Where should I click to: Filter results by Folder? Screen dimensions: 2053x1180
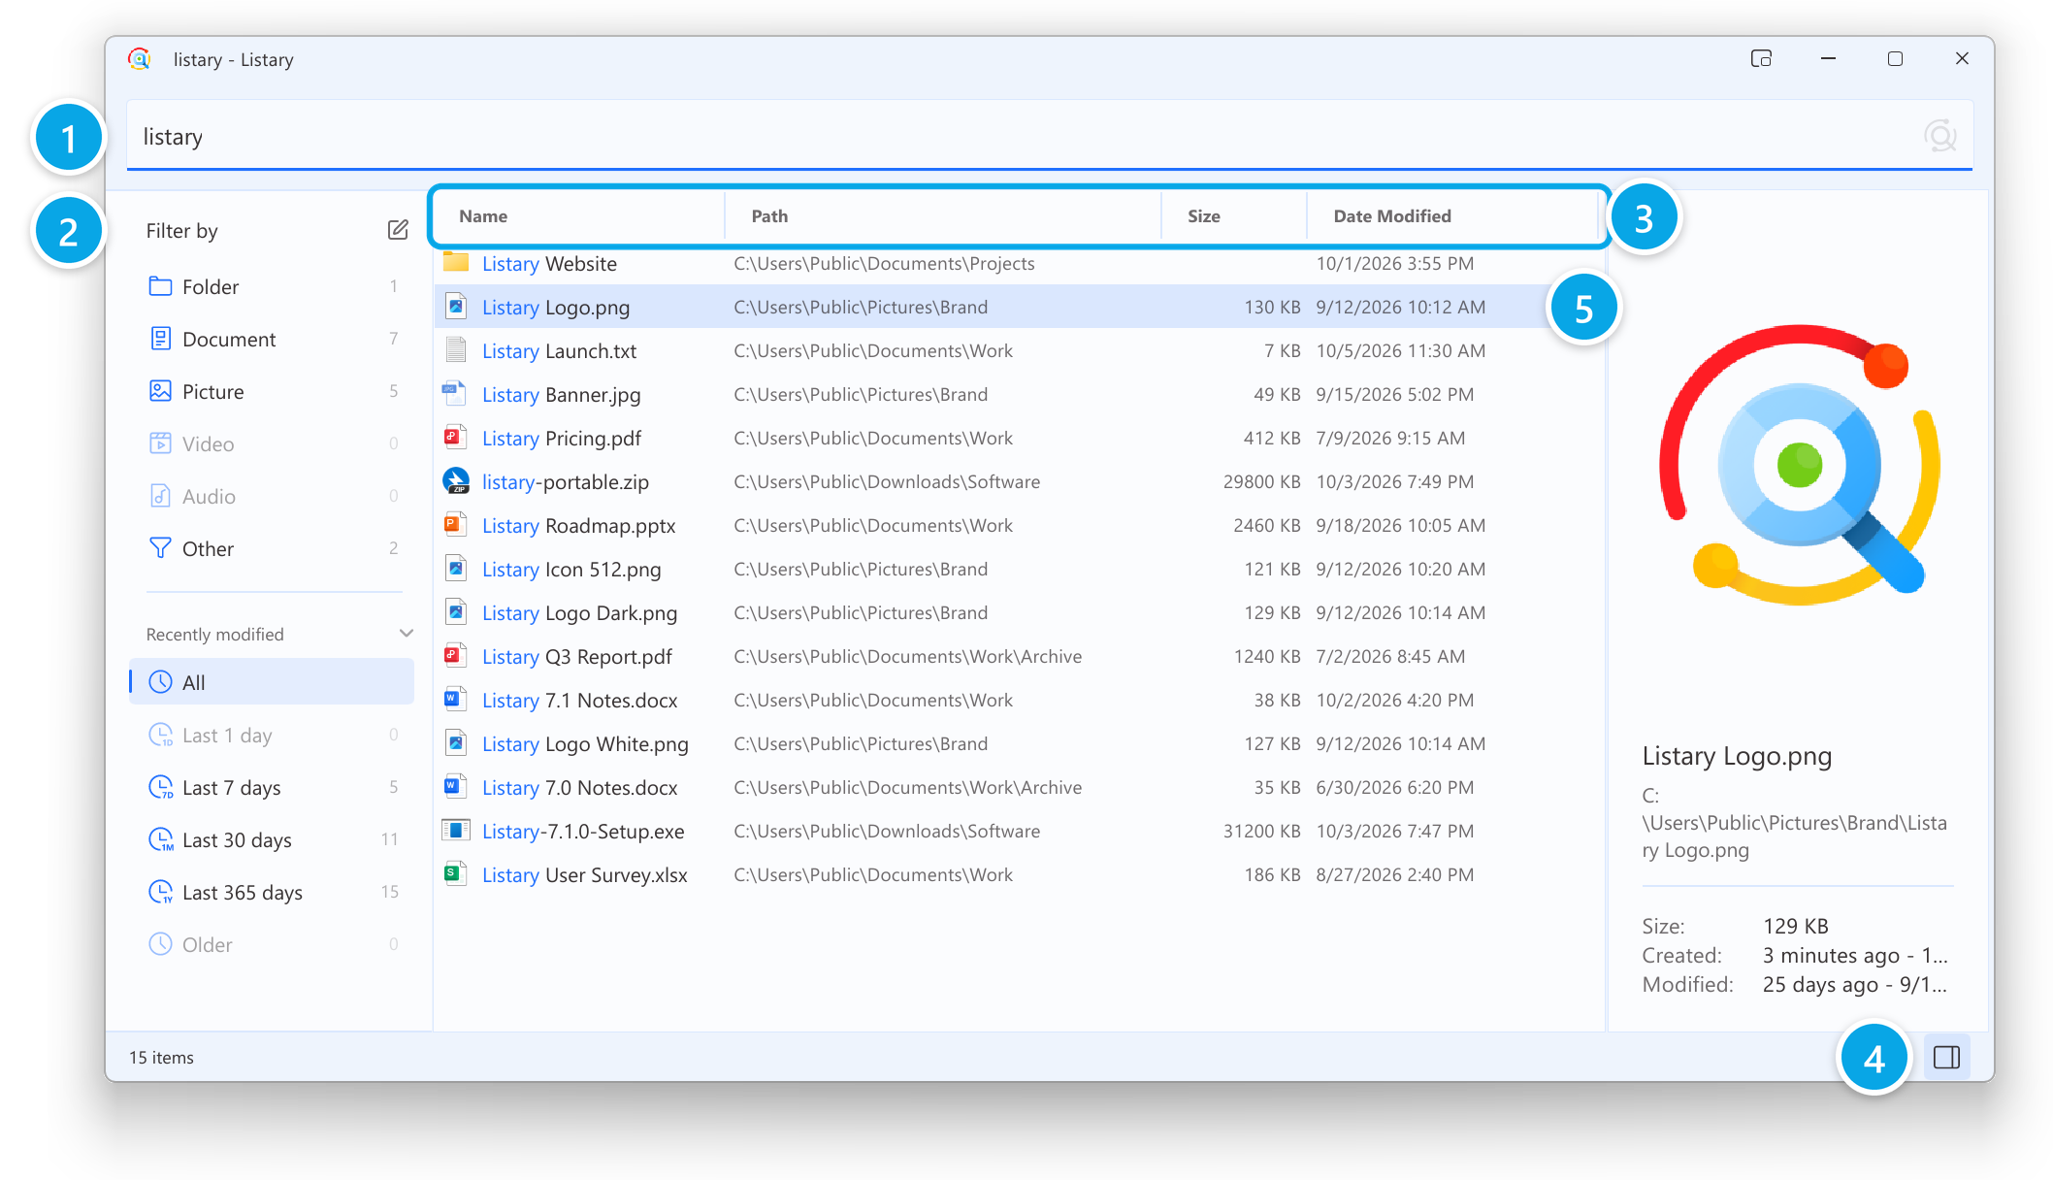272,286
